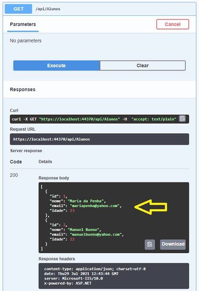Click the "Manuel Bueno" name value
The width and height of the screenshot is (199, 291).
click(84, 230)
